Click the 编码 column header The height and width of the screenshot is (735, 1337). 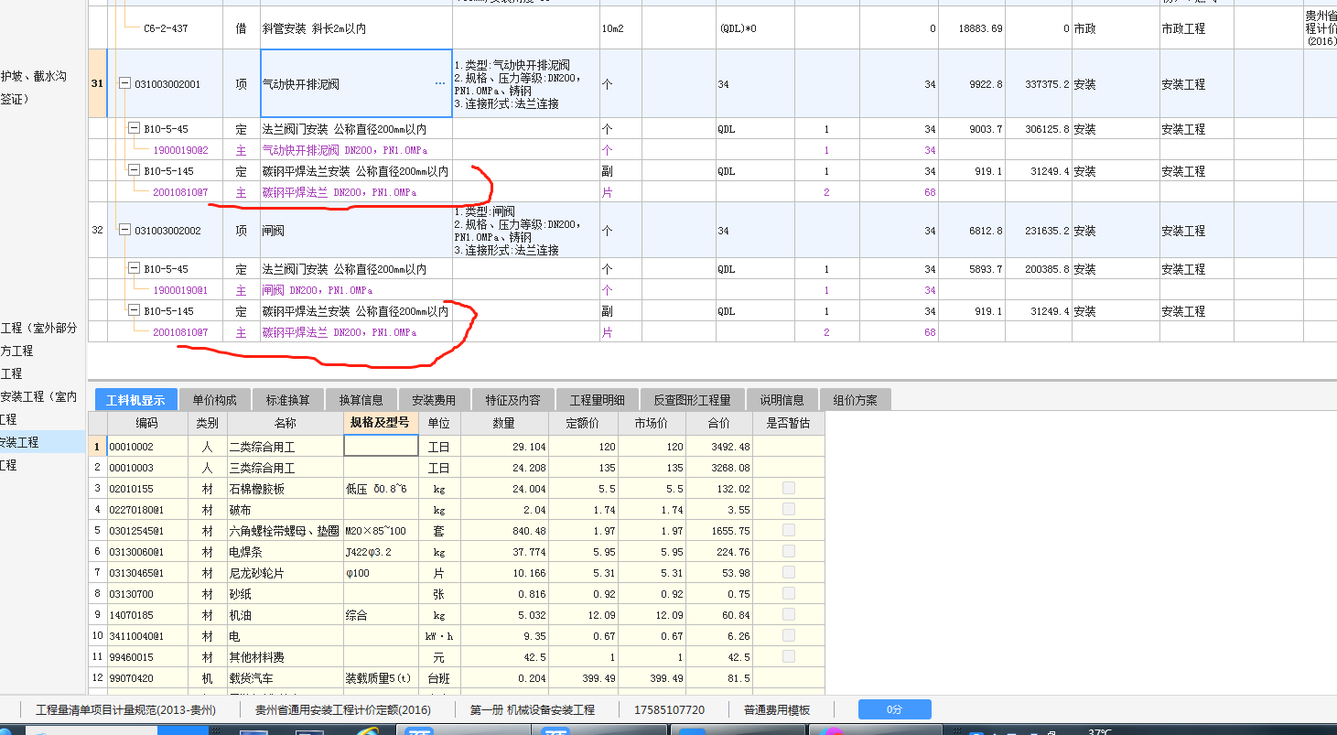tap(147, 423)
